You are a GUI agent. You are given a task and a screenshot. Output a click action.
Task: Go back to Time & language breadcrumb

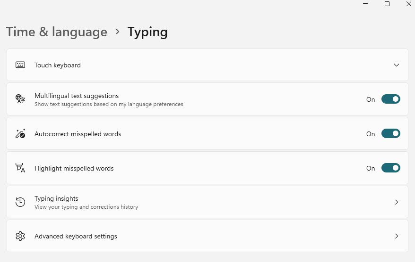pyautogui.click(x=57, y=32)
